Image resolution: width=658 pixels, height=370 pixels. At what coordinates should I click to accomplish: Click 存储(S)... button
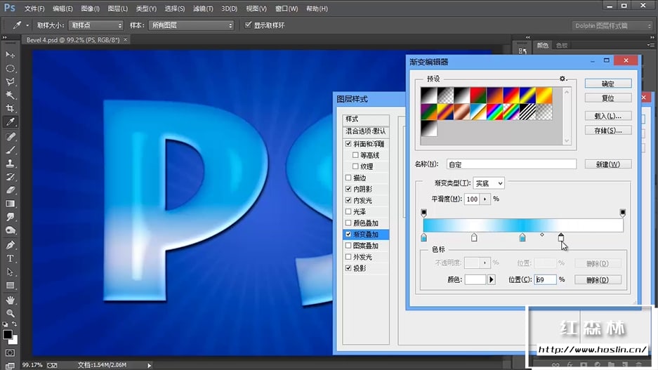608,131
